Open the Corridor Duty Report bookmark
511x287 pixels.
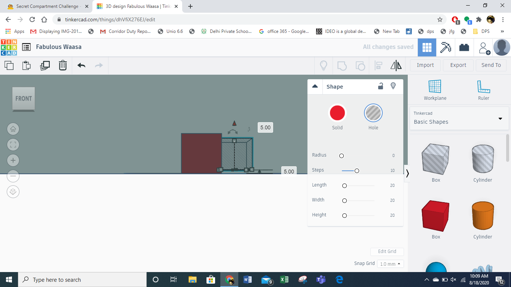pyautogui.click(x=125, y=31)
